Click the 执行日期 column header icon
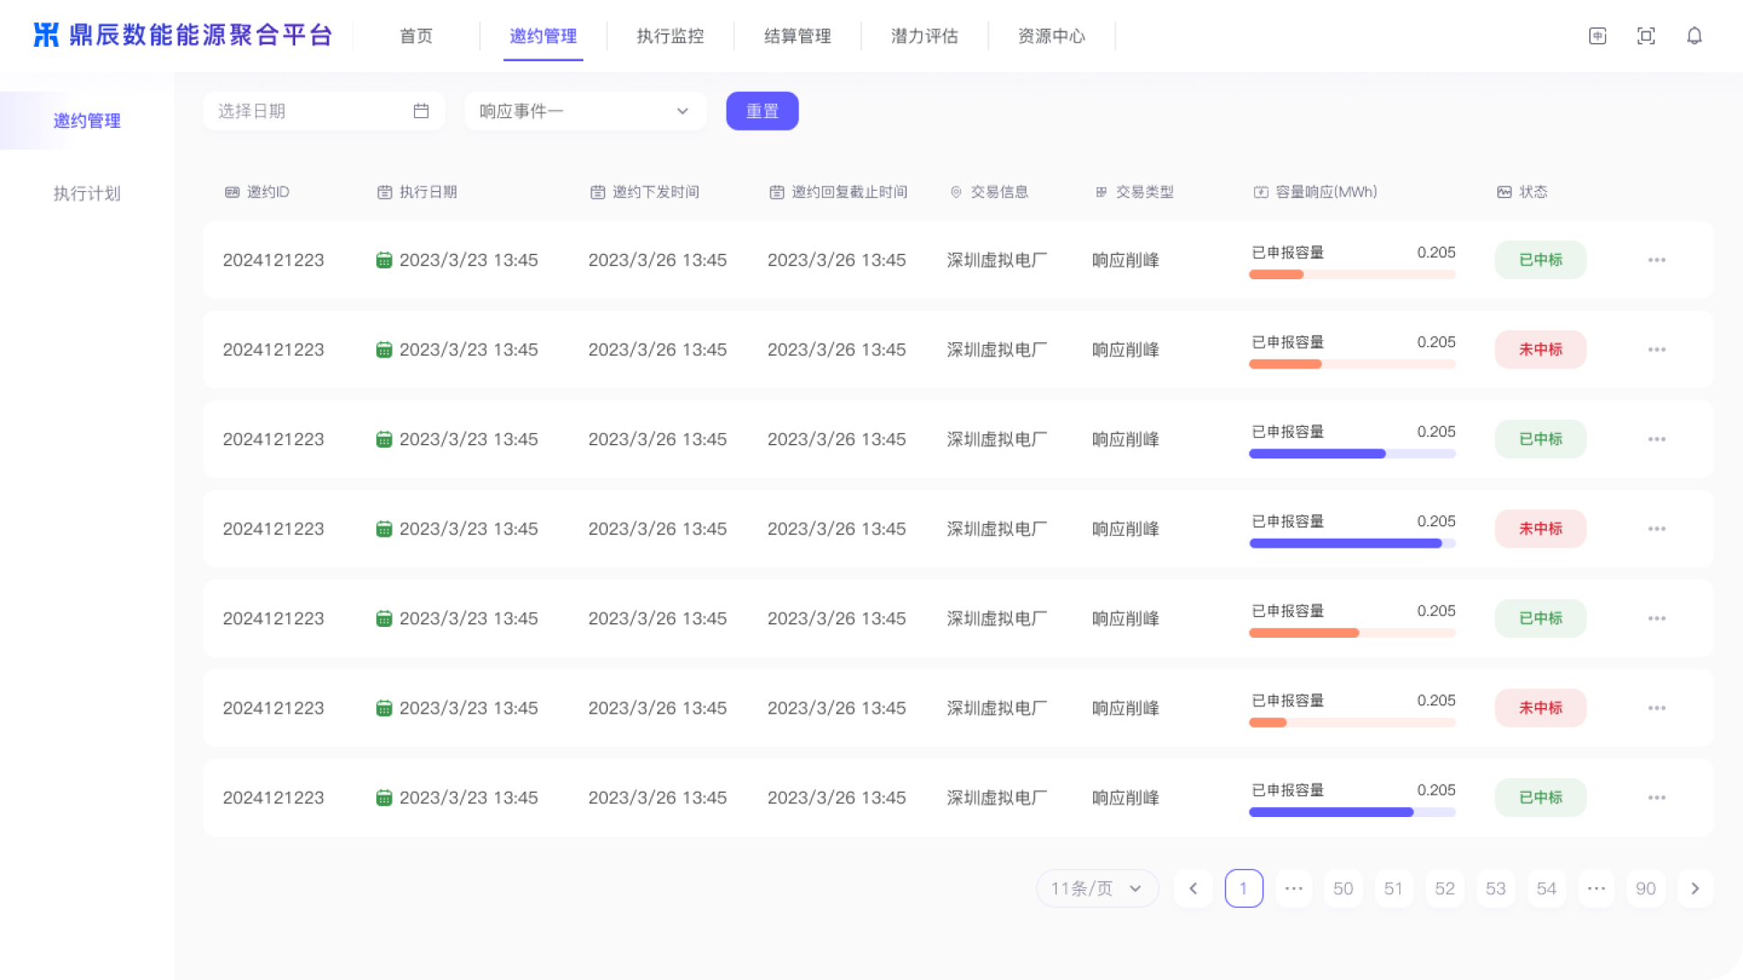This screenshot has width=1743, height=980. [x=384, y=192]
